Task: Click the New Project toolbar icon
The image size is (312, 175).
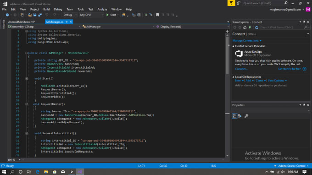Action: pyautogui.click(x=22, y=15)
